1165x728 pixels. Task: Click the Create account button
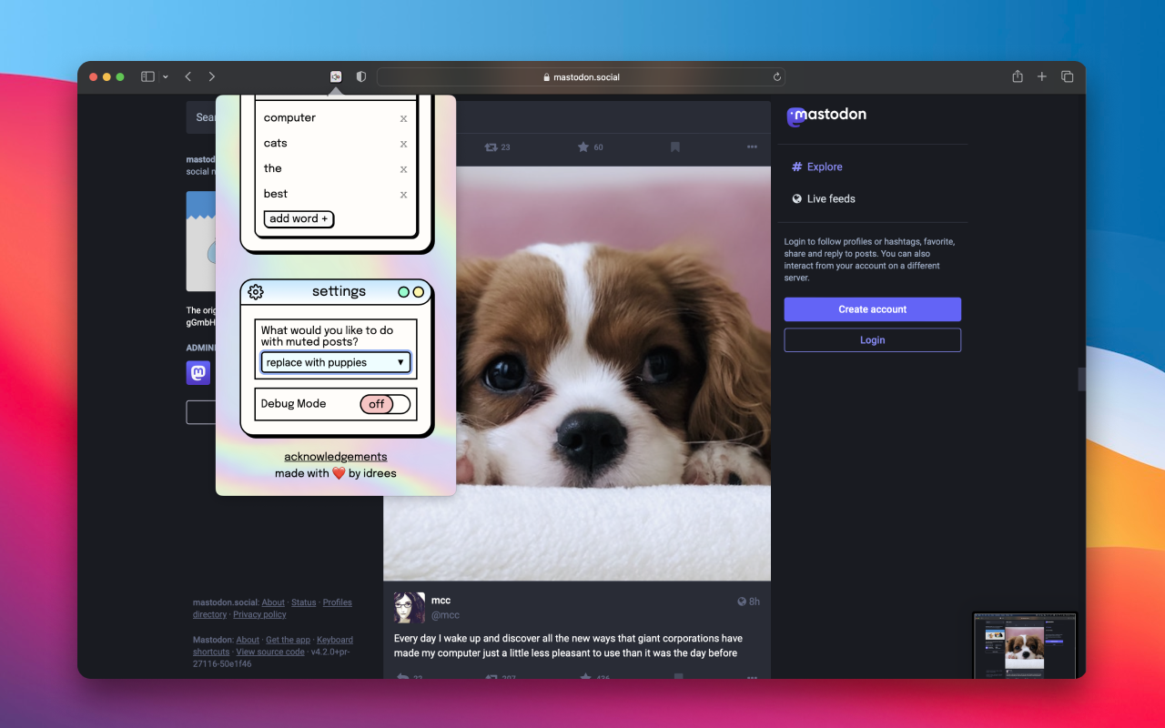click(873, 309)
